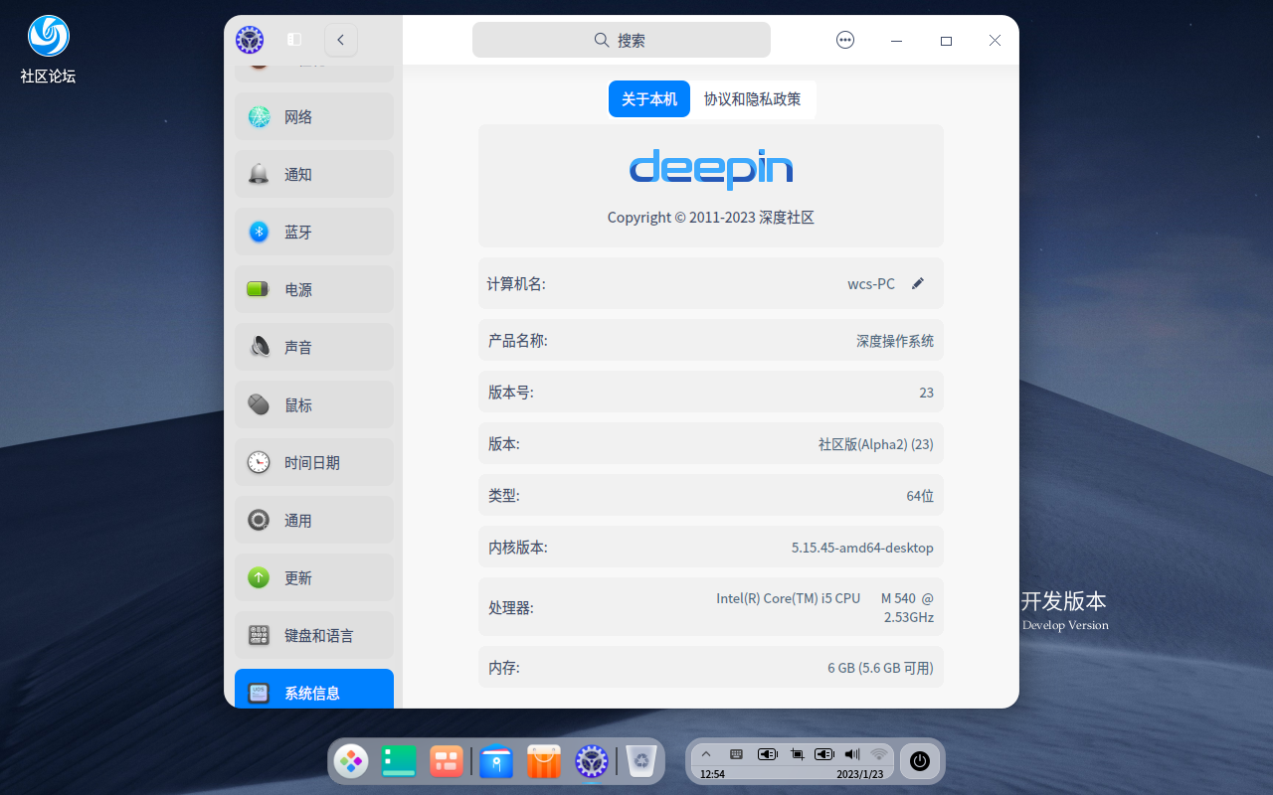
Task: Select the 电源 (Power) settings section
Action: [313, 289]
